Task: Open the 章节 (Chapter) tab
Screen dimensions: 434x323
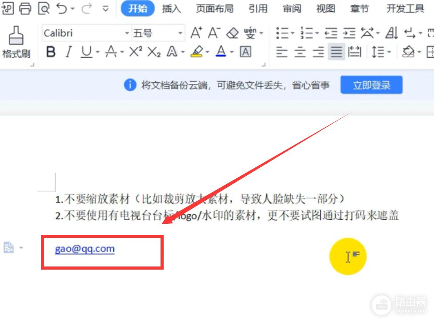Action: point(359,8)
